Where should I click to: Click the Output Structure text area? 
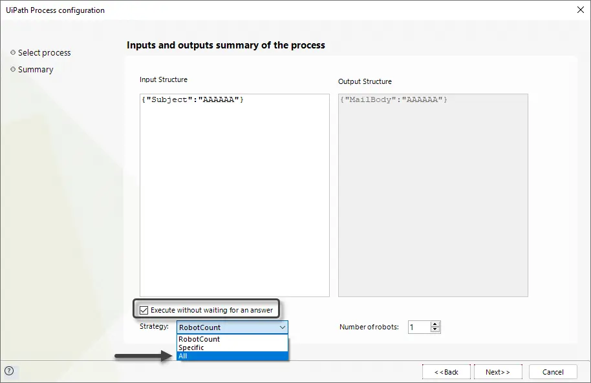pos(433,195)
